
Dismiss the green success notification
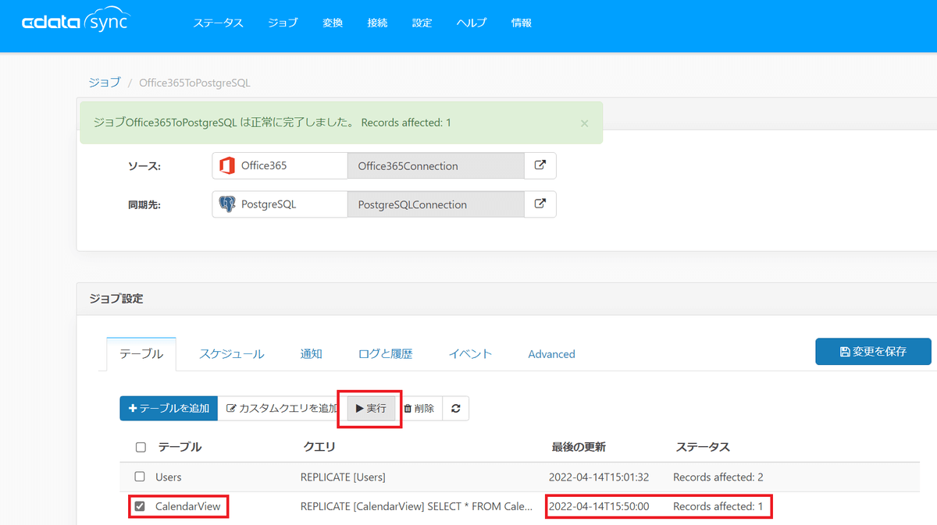click(x=585, y=123)
